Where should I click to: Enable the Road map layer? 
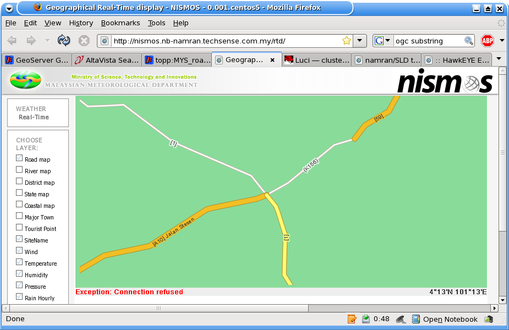pyautogui.click(x=19, y=158)
